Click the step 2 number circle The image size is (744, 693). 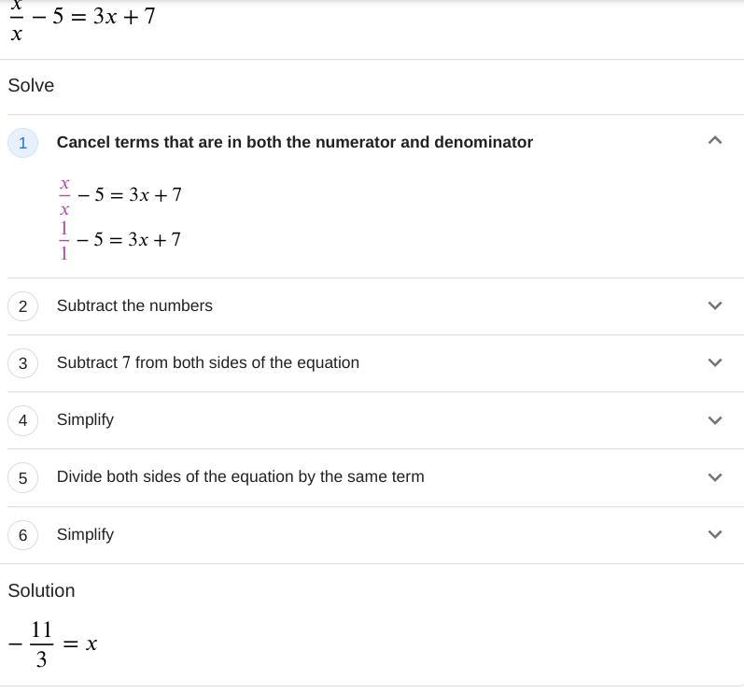point(22,306)
